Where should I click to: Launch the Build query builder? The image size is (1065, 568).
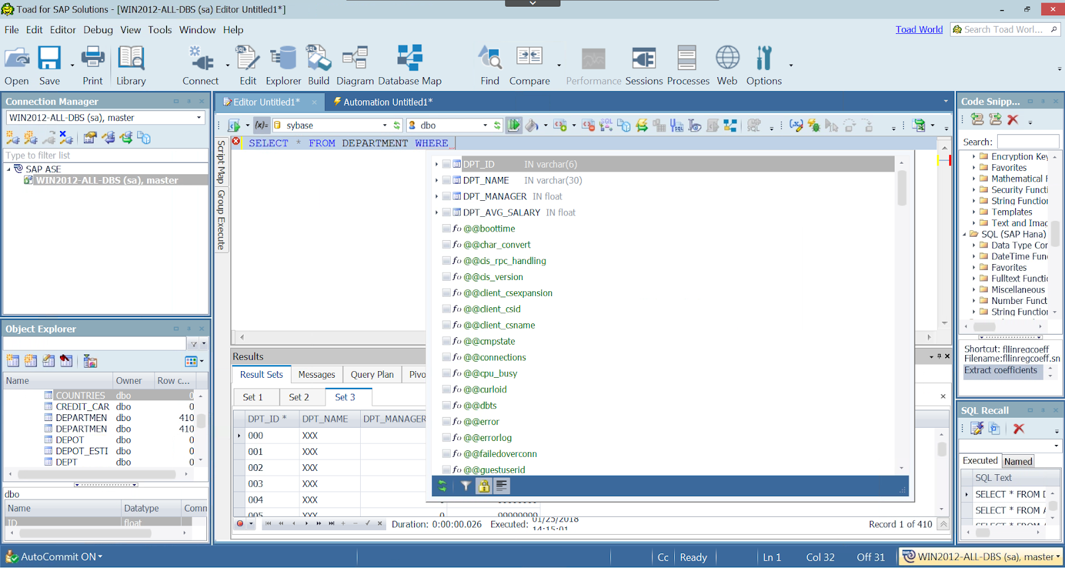pos(318,65)
